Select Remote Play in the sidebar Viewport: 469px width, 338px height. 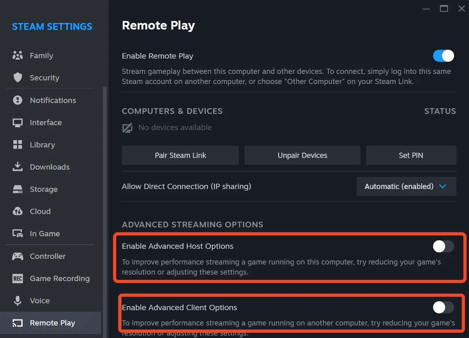52,323
